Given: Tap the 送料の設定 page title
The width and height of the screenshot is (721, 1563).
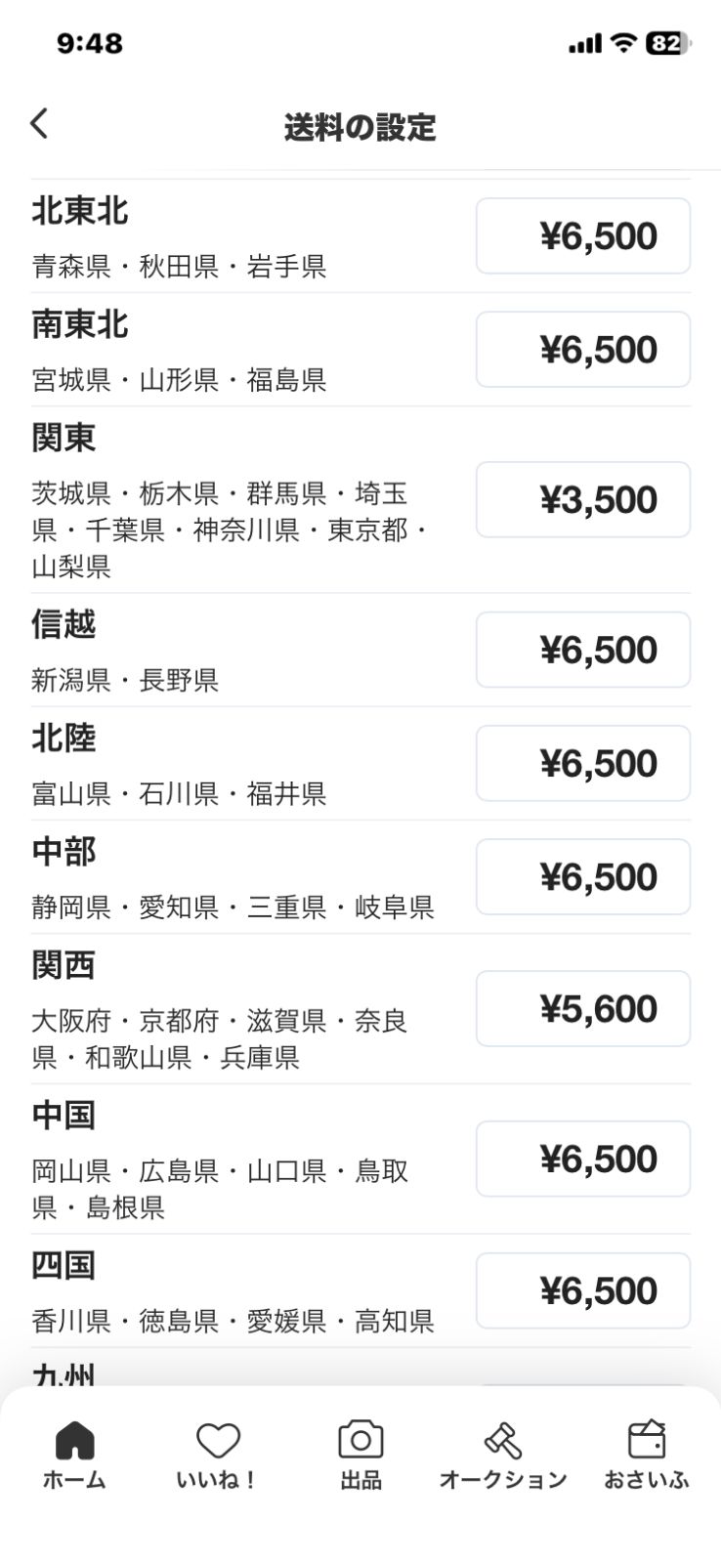Looking at the screenshot, I should click(x=360, y=127).
